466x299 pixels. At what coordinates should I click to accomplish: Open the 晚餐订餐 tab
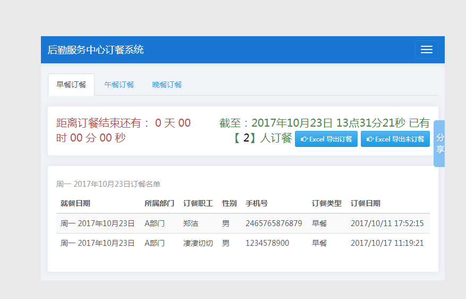(167, 85)
